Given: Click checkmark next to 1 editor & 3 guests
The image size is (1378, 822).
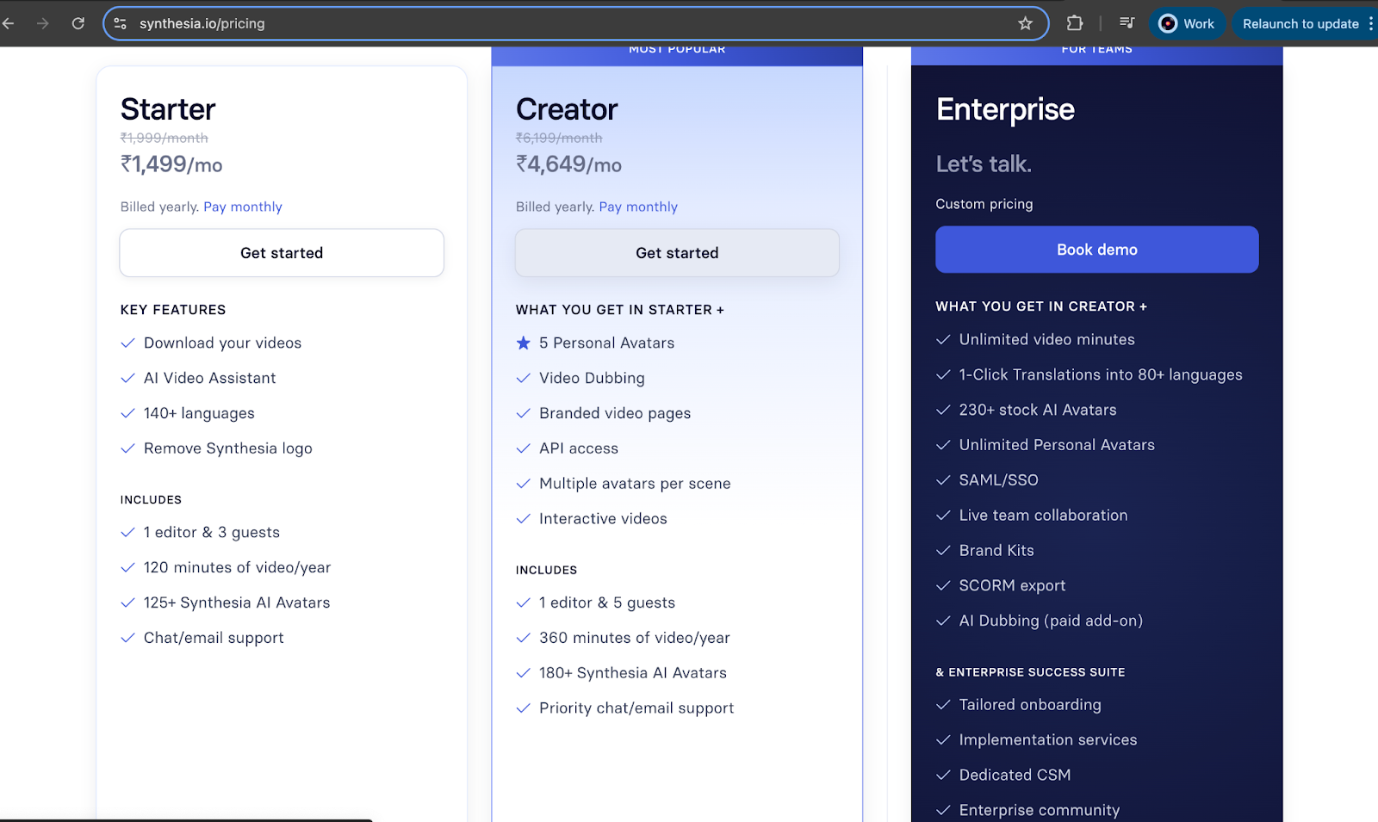Looking at the screenshot, I should tap(127, 533).
